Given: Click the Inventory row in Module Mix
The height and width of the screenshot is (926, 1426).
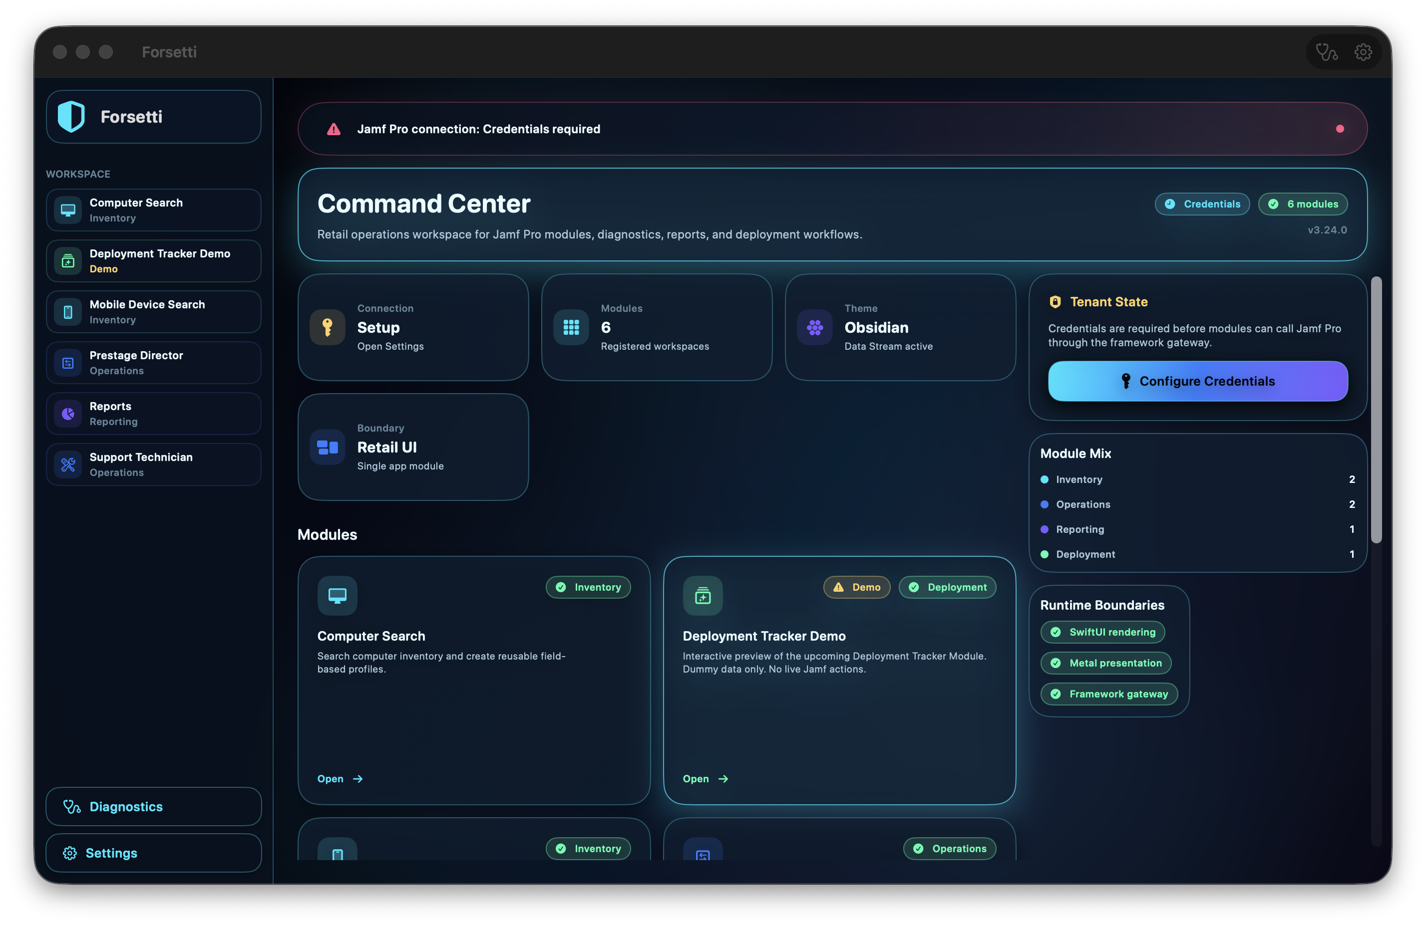Looking at the screenshot, I should point(1198,479).
